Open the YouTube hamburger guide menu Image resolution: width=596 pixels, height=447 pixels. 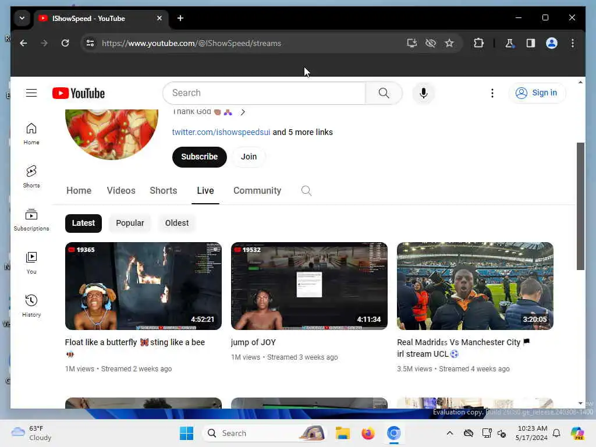(x=31, y=93)
